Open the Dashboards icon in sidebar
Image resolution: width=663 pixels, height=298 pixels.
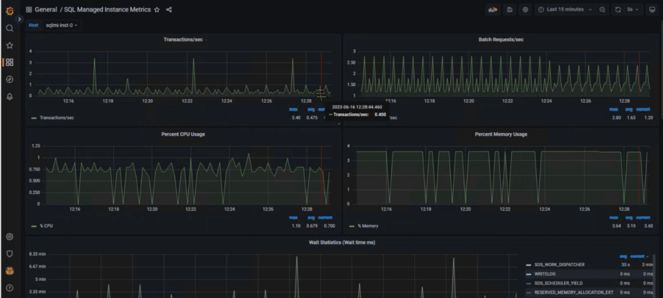click(10, 63)
